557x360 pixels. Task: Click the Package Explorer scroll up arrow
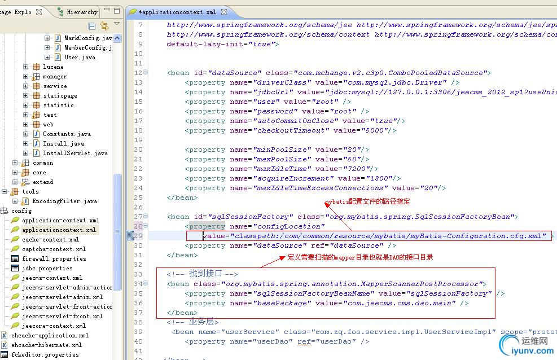point(117,38)
